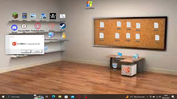Launch the Steam desktop shortcut
The image size is (177, 99).
63,26
